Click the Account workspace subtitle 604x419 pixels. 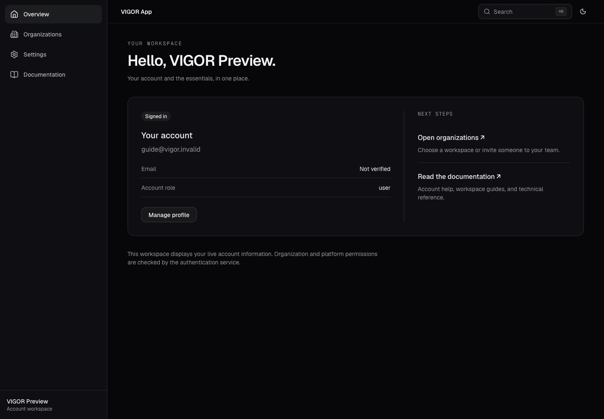pyautogui.click(x=29, y=409)
